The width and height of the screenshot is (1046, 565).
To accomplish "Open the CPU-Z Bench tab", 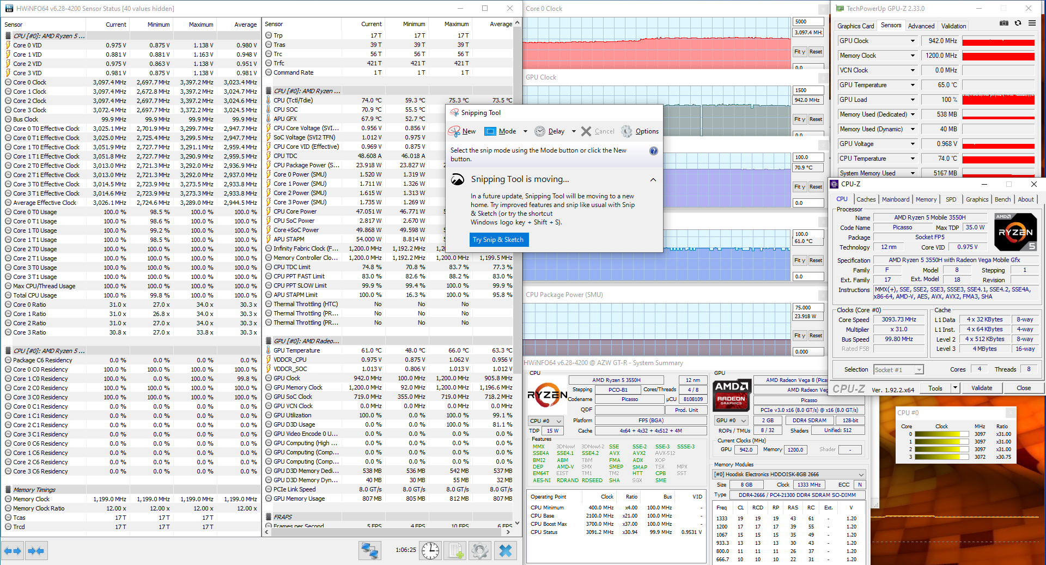I will click(1002, 199).
